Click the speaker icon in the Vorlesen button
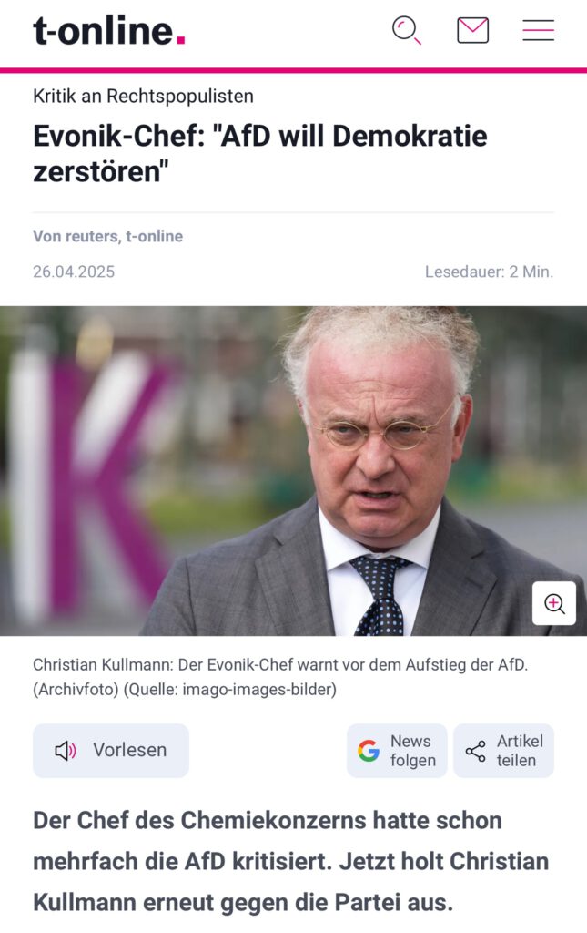Image resolution: width=587 pixels, height=933 pixels. [x=66, y=751]
